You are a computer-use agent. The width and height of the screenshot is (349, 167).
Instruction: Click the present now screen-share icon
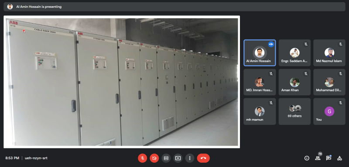(178, 158)
